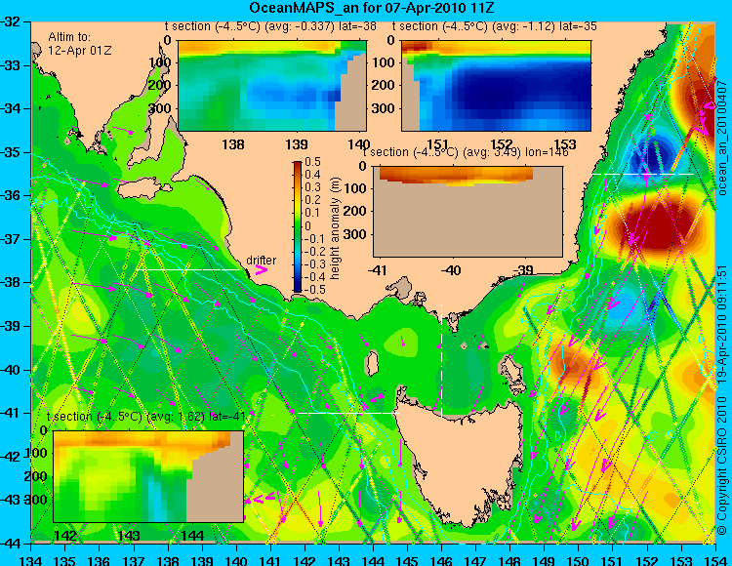This screenshot has height=566, width=732.
Task: Click the 134 longitude label on the main bottom axis
Action: click(31, 560)
